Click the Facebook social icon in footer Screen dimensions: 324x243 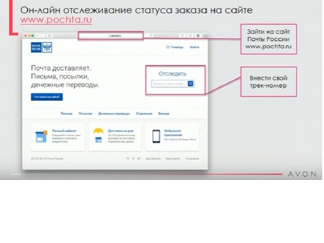point(133,159)
